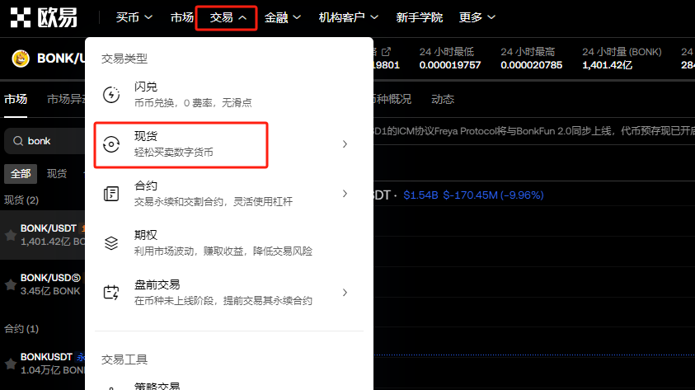Expand the 现货 submenu chevron
695x390 pixels.
pyautogui.click(x=345, y=144)
